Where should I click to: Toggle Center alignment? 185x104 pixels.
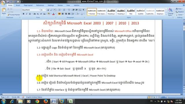click(x=63, y=14)
